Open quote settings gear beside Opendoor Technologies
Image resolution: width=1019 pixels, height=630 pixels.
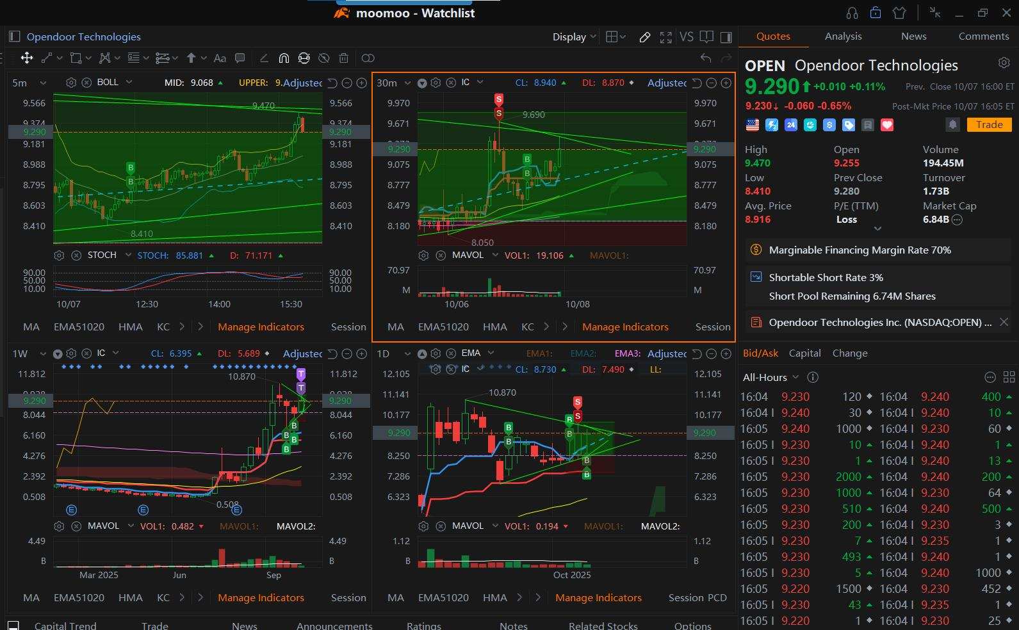[x=1004, y=63]
